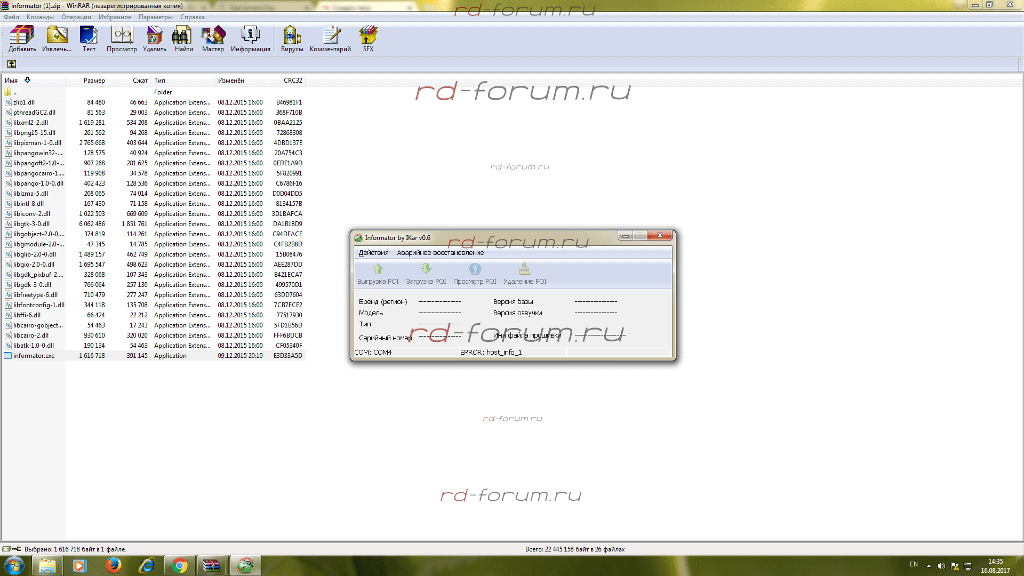Image resolution: width=1024 pixels, height=576 pixels.
Task: Launch the Мастер (Wizard) tool
Action: 213,38
